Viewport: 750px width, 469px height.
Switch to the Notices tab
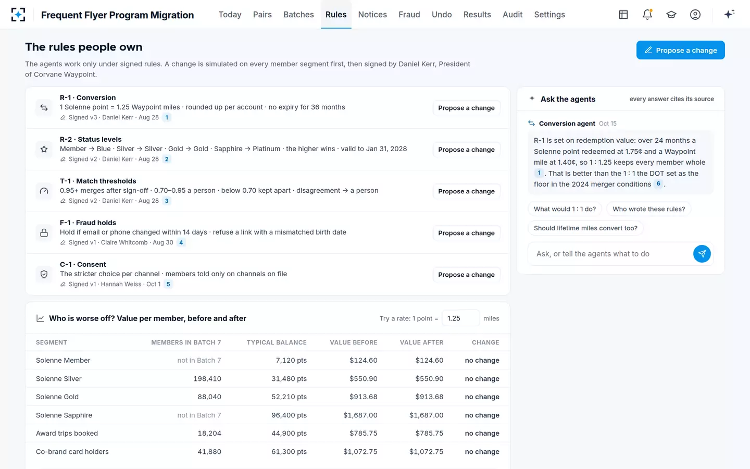372,15
